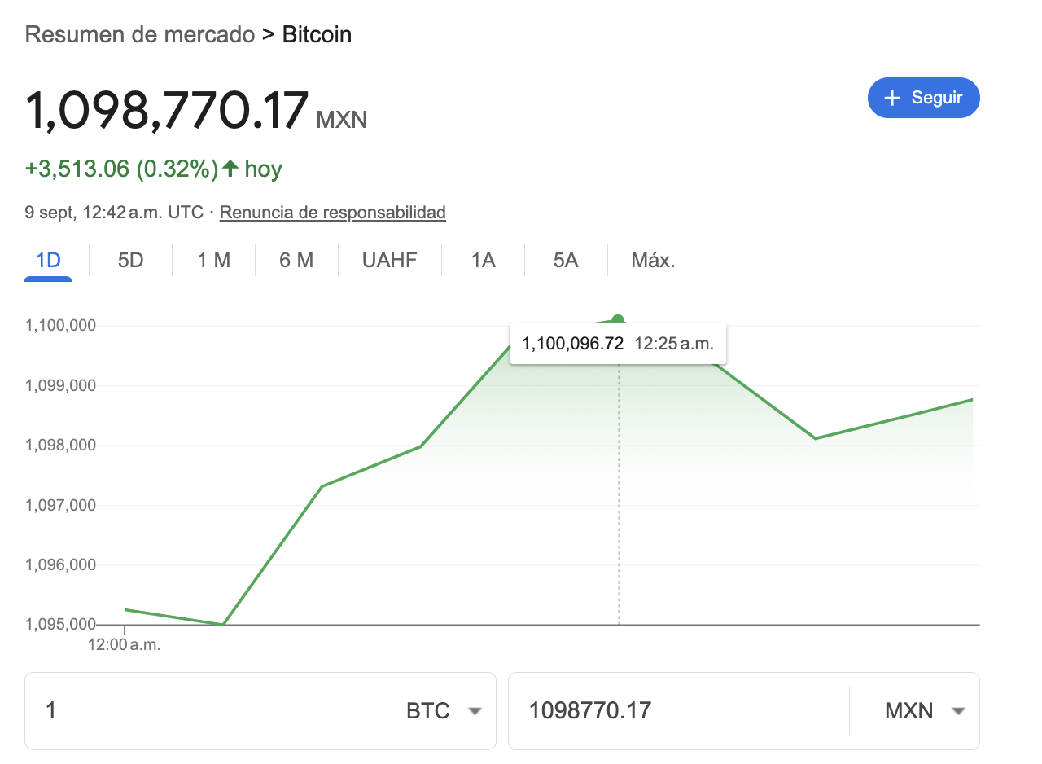
Task: Click the Resumen de mercado breadcrumb
Action: pos(140,35)
